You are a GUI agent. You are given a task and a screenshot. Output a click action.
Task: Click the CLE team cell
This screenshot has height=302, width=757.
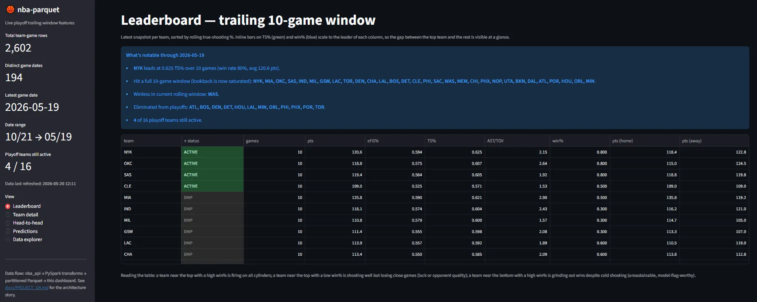(x=151, y=186)
